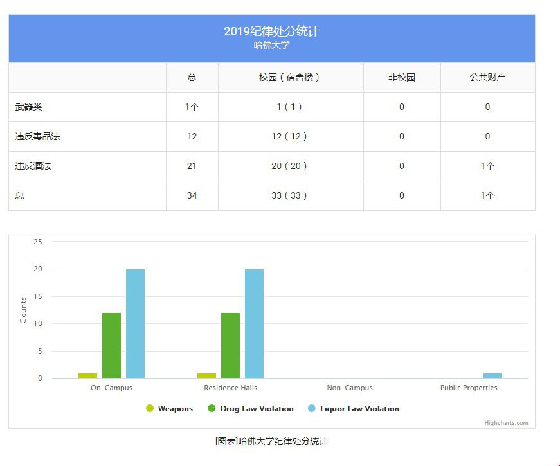Click the 哈佛大学 subtitle in the header

[x=271, y=46]
